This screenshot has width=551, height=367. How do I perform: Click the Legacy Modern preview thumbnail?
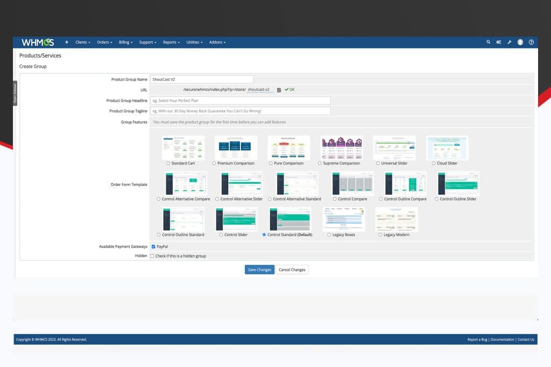[x=397, y=219]
